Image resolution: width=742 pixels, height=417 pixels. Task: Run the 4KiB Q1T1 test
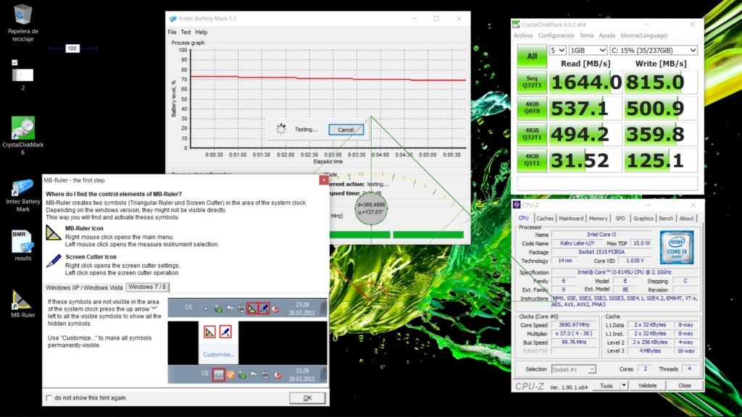pyautogui.click(x=532, y=160)
